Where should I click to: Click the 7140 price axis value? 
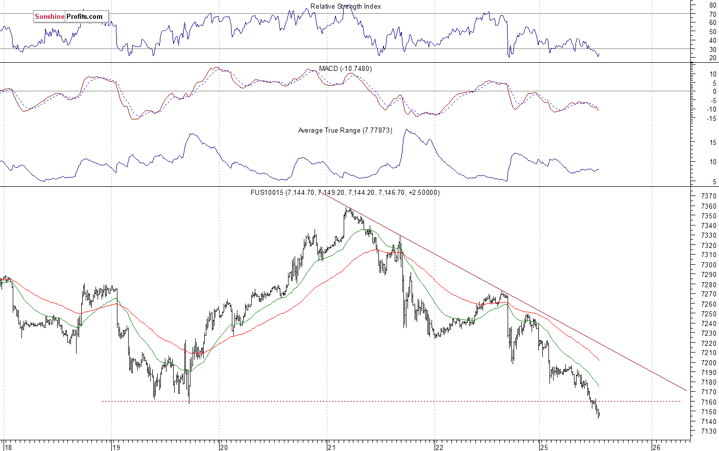(708, 421)
